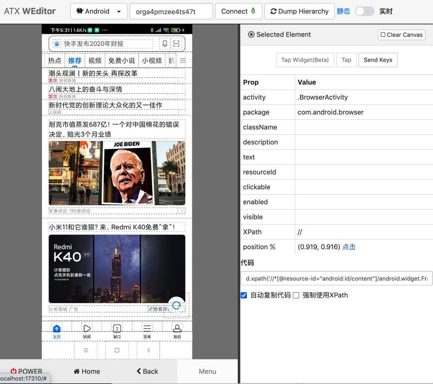Tap the paw logo in search bar

click(57, 44)
